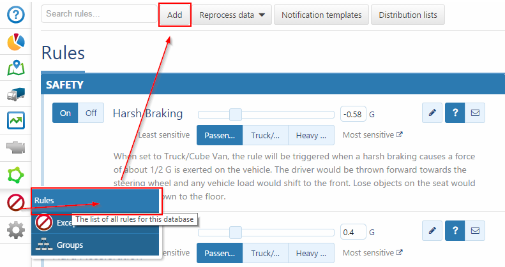505x267 pixels.
Task: Select Heavy vehicle sensitivity for Harsh Braking
Action: [312, 135]
